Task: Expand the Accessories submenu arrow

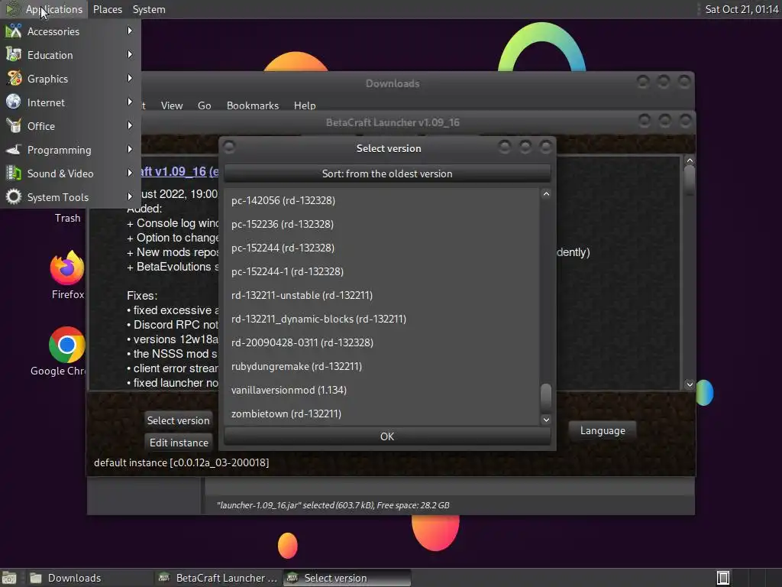Action: pos(130,31)
